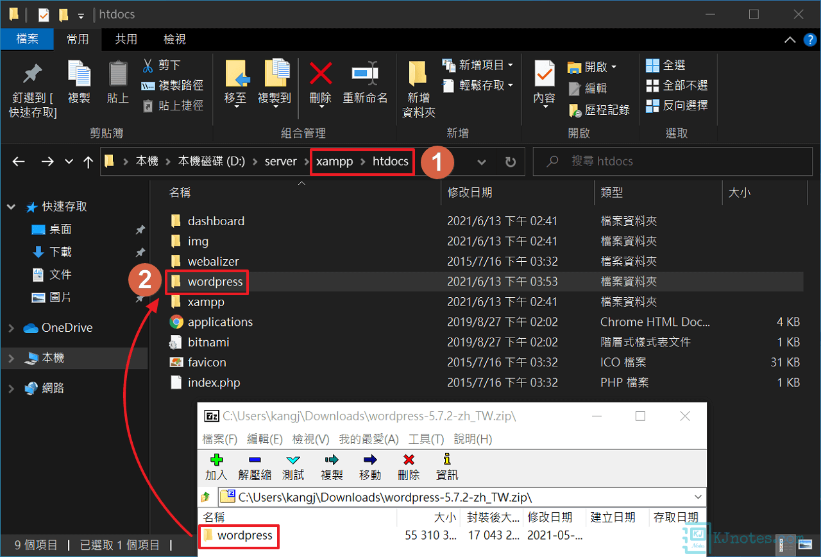Go back with the left arrow
This screenshot has width=821, height=557.
(x=19, y=162)
